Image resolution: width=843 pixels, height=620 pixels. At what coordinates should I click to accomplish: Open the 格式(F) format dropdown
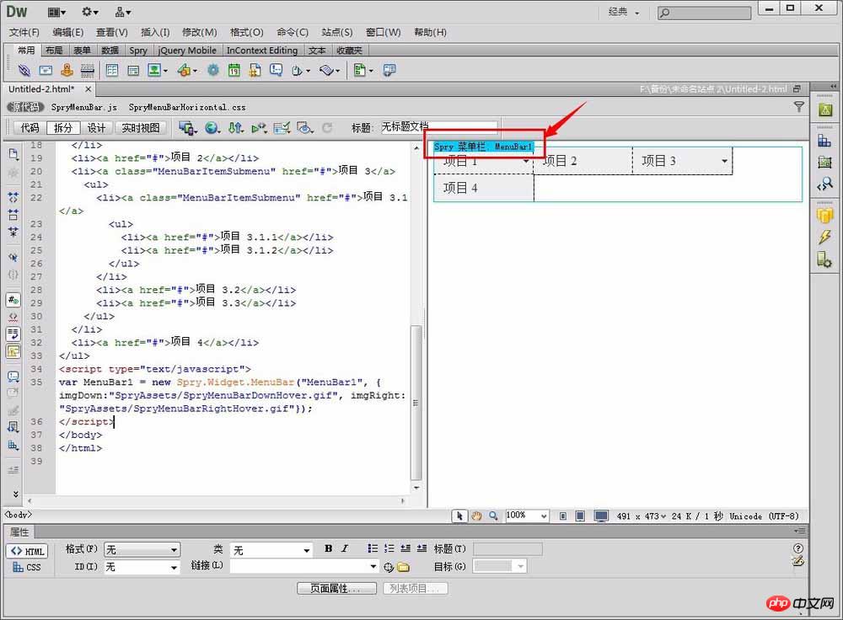tap(142, 549)
